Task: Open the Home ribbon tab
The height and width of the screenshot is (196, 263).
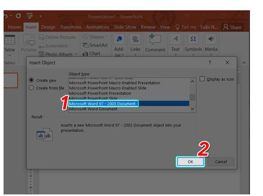Action: click(14, 27)
